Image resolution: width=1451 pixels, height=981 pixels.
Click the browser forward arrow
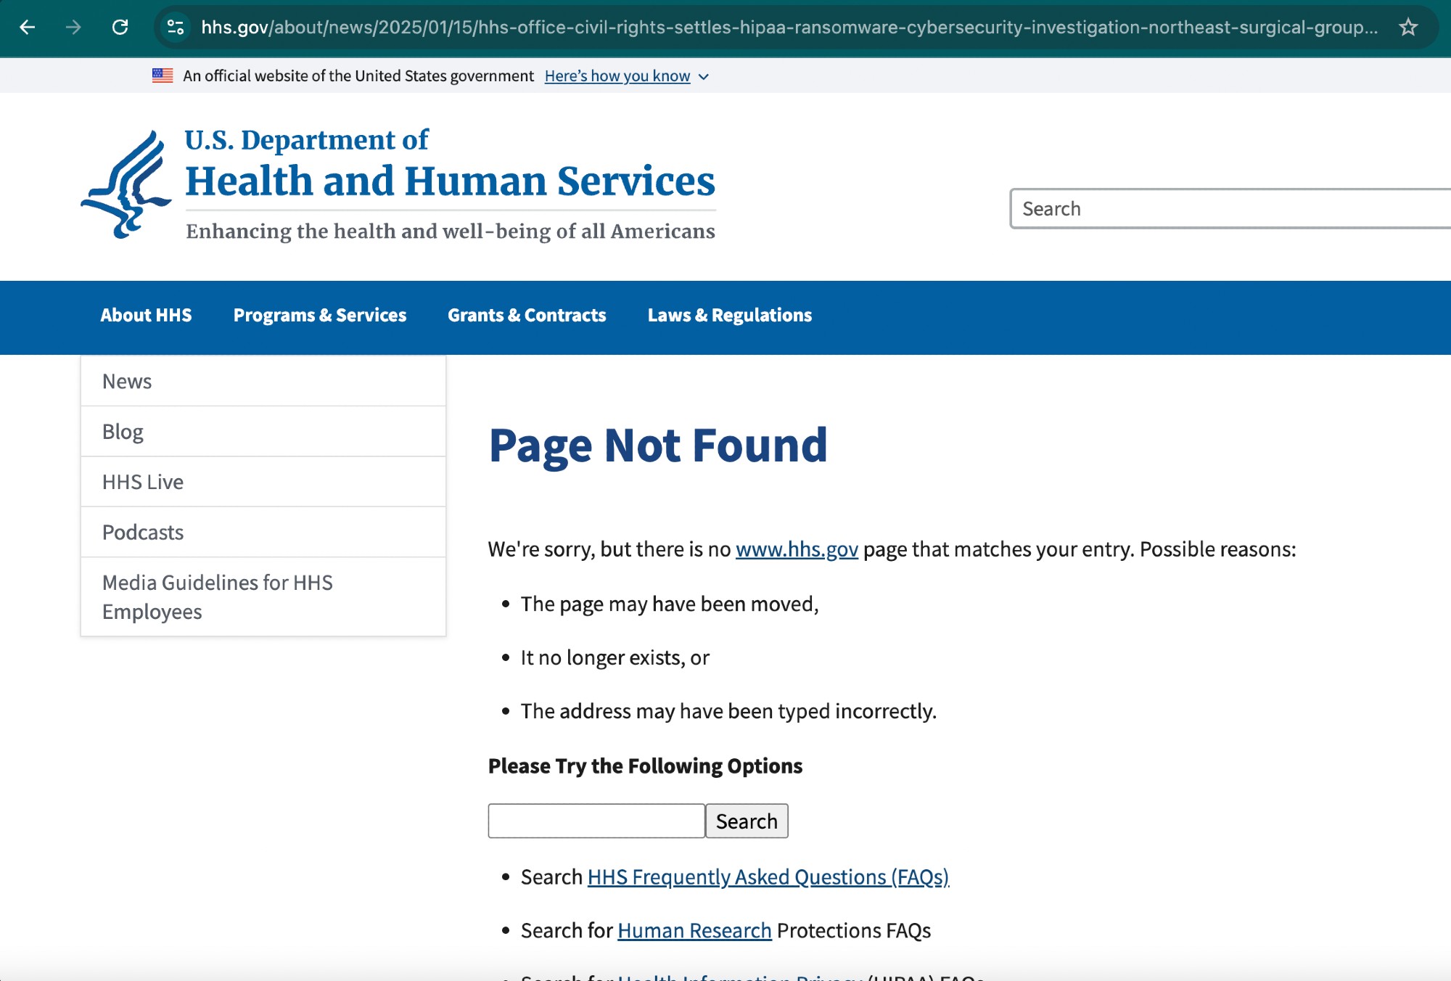[x=73, y=28]
